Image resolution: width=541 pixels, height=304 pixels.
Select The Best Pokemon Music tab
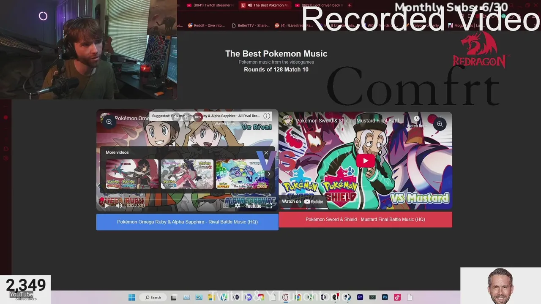pyautogui.click(x=265, y=5)
